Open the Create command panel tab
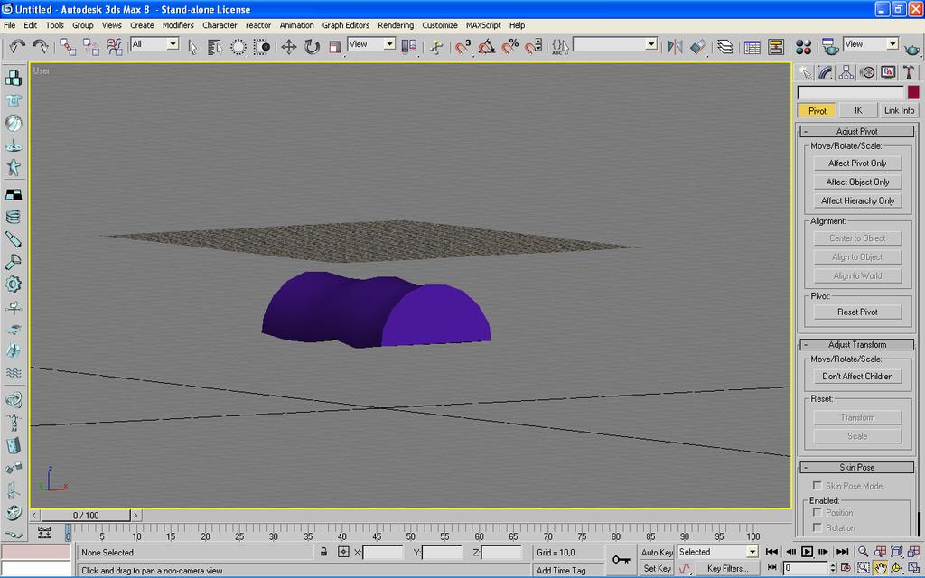The image size is (925, 578). click(805, 72)
